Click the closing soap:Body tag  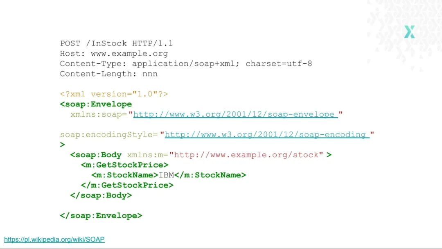coord(101,195)
